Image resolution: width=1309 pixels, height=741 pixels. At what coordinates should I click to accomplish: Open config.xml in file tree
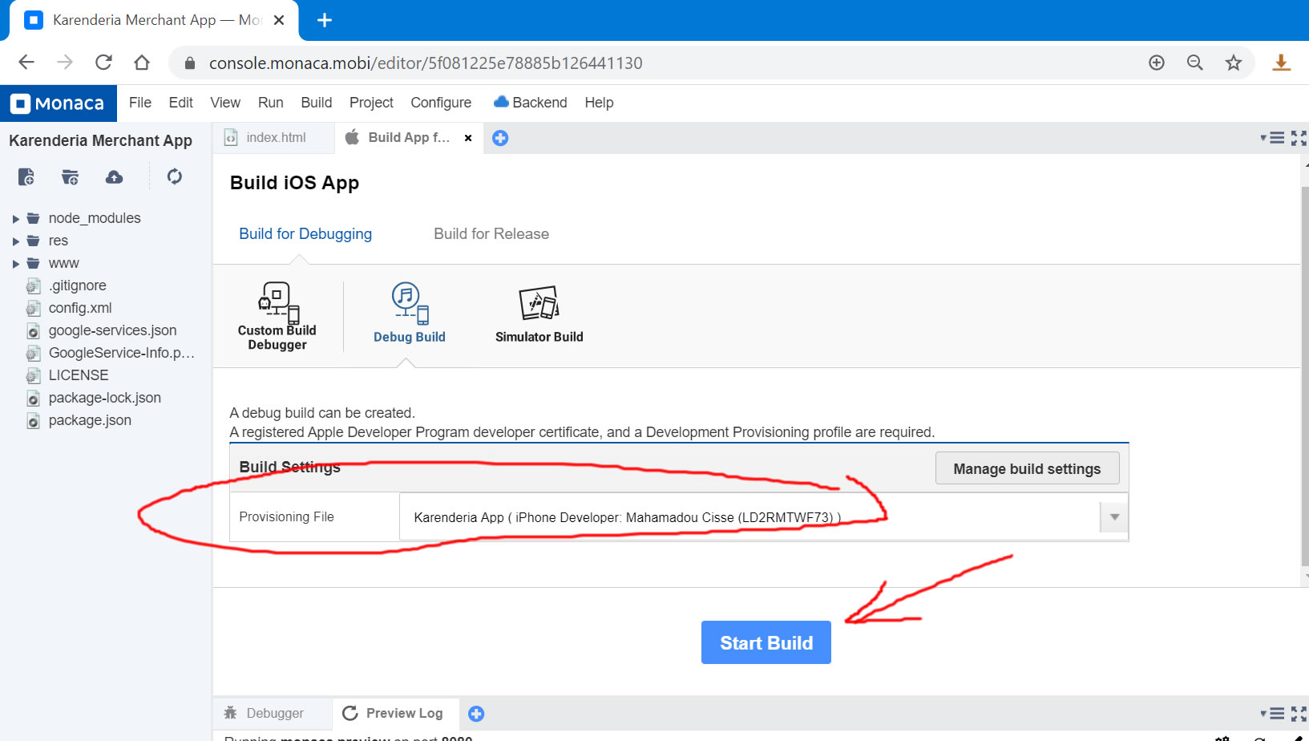79,308
